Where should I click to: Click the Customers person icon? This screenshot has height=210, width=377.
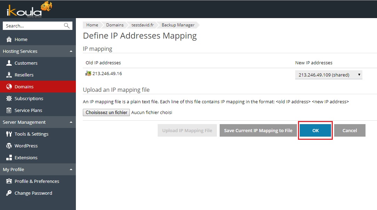click(x=9, y=63)
